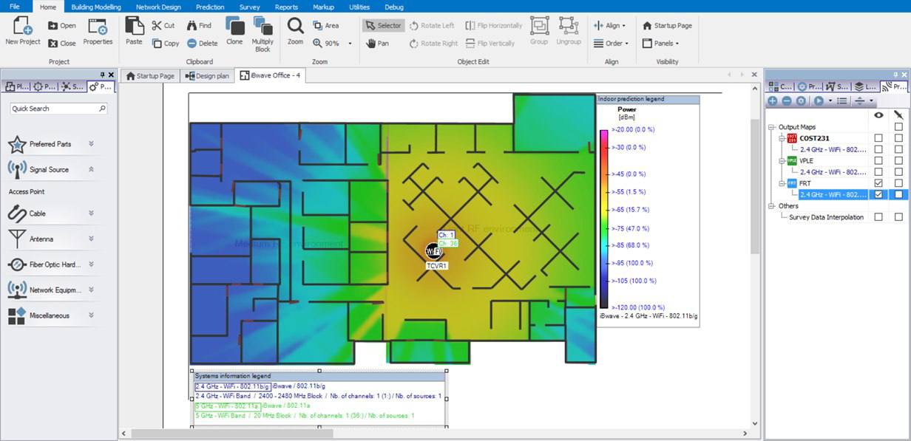Toggle second-column checkbox for COST231 row
This screenshot has height=441, width=911.
coord(898,138)
